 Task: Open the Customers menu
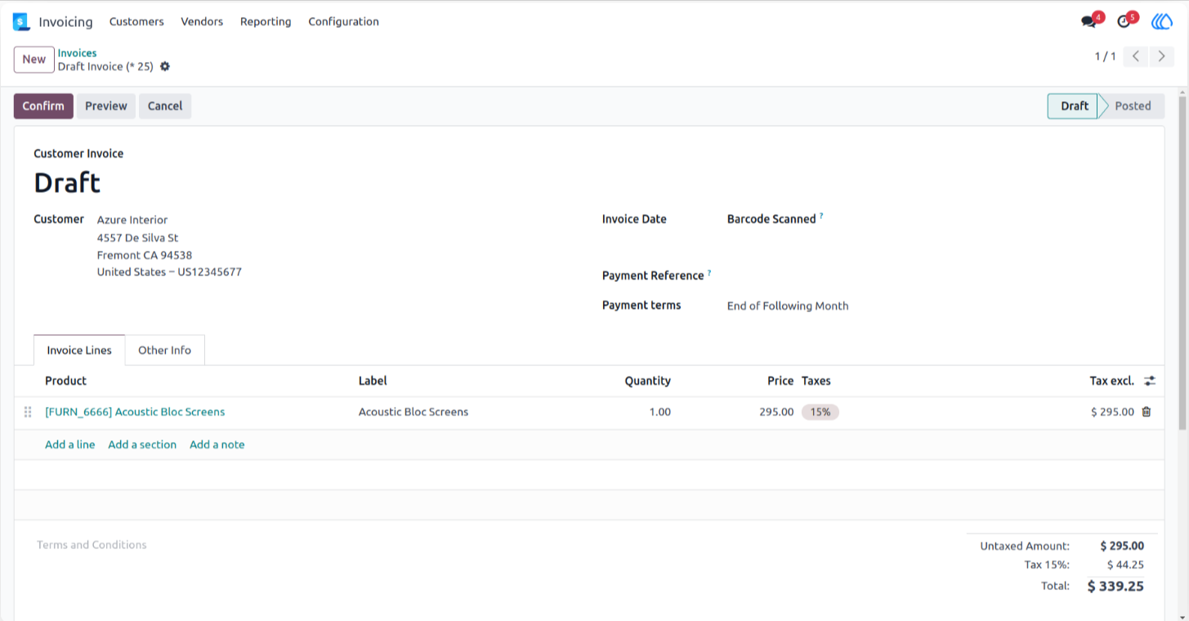pos(136,22)
